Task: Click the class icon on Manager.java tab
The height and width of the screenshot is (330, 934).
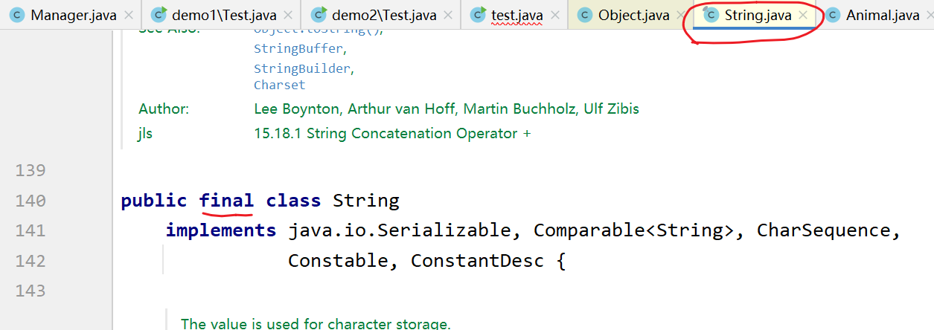Action: 16,15
